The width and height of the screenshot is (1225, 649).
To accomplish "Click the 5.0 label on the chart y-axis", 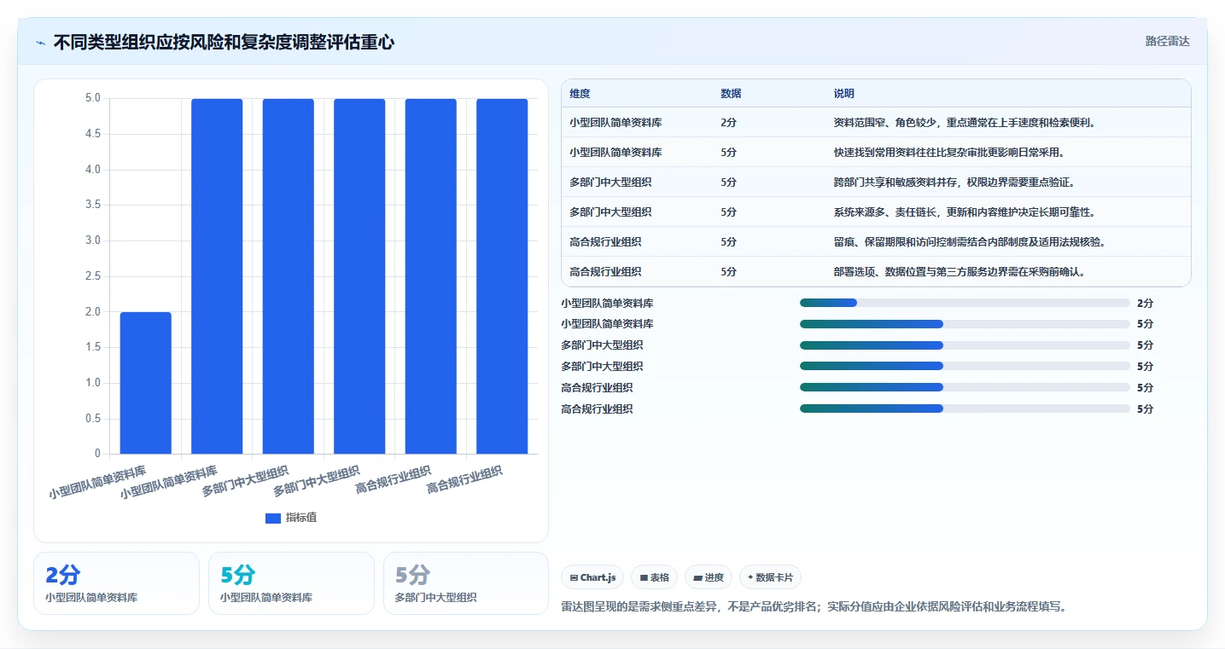I will 92,98.
